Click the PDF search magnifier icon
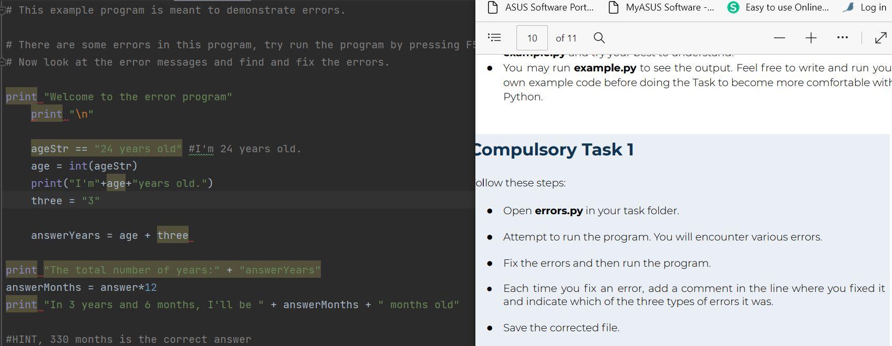 tap(599, 38)
